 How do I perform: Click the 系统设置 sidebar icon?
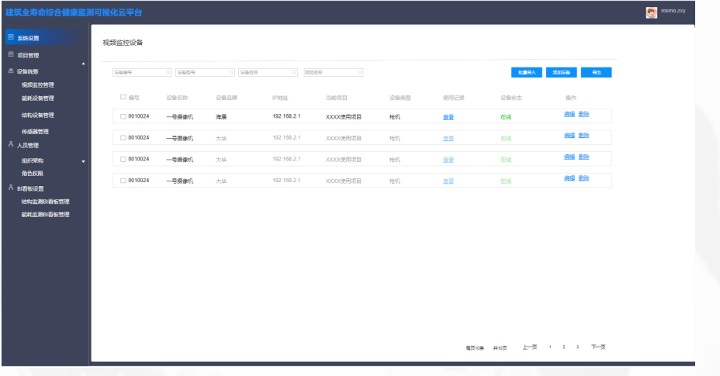[x=11, y=37]
